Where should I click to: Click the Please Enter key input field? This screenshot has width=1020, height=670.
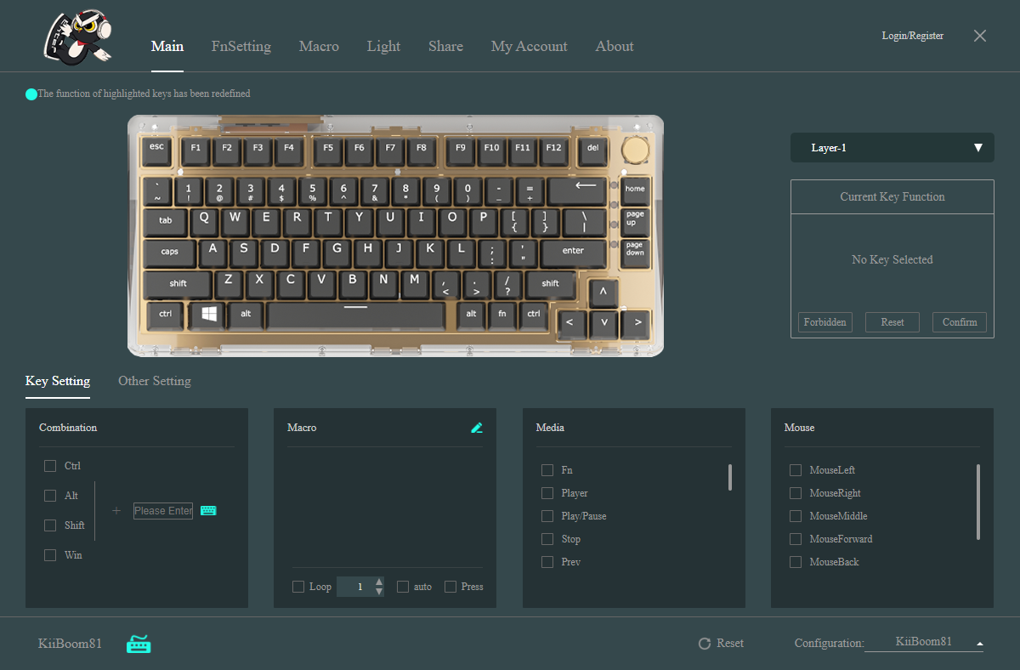tap(163, 511)
